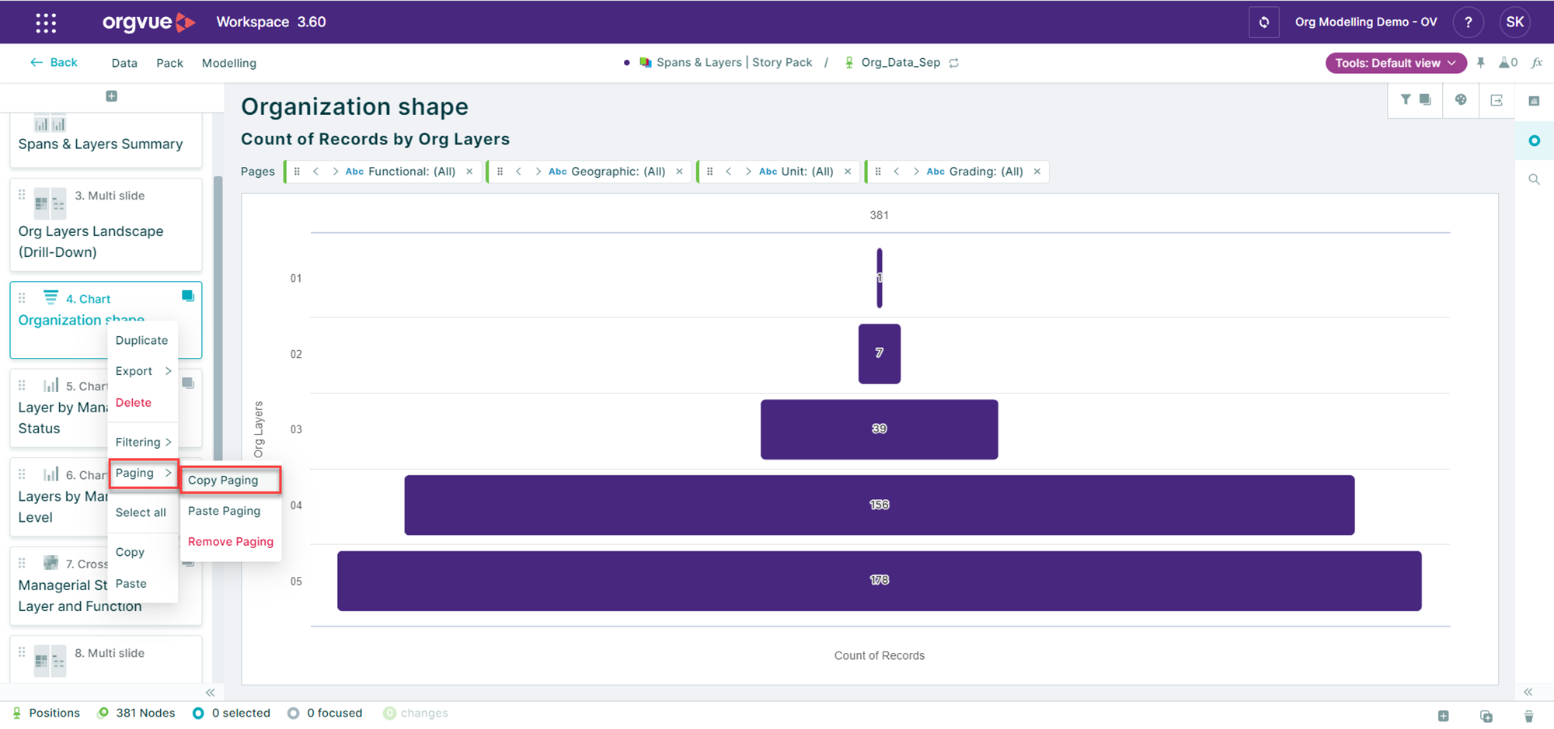Toggle selection marker on 4. Chart slide
The width and height of the screenshot is (1554, 729).
(187, 296)
